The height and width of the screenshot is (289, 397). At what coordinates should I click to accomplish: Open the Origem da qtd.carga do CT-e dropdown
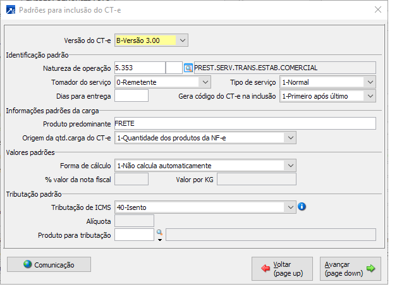click(290, 138)
